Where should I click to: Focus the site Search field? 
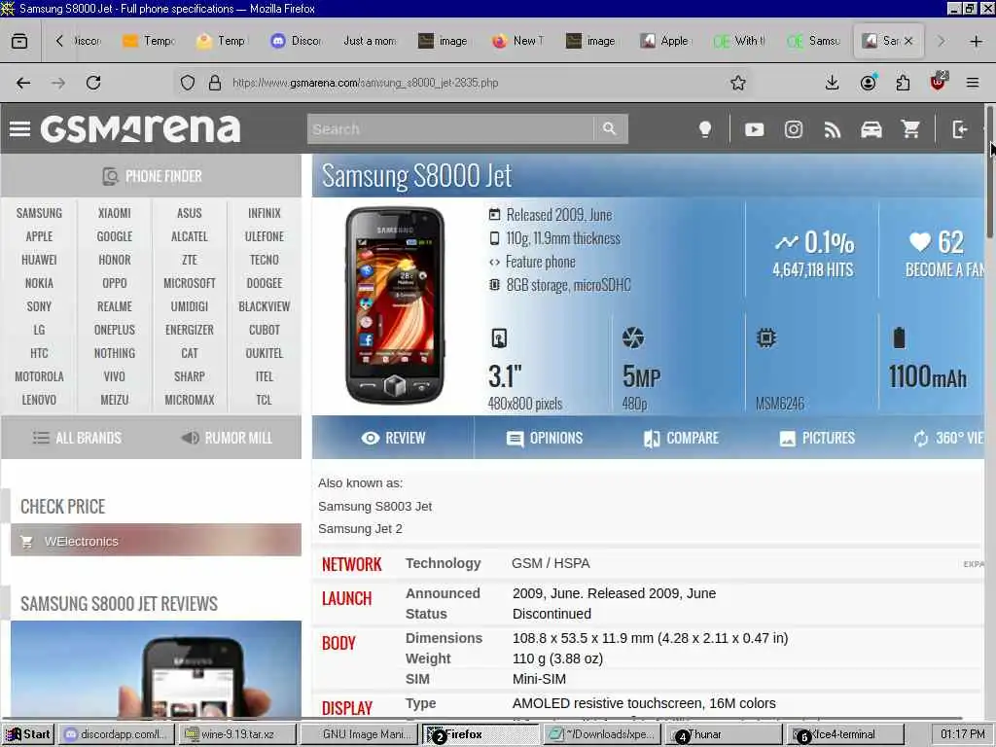449,129
